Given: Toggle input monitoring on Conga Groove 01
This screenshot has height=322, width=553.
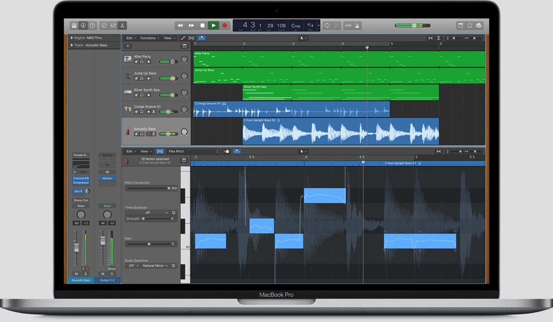Looking at the screenshot, I should tap(154, 112).
